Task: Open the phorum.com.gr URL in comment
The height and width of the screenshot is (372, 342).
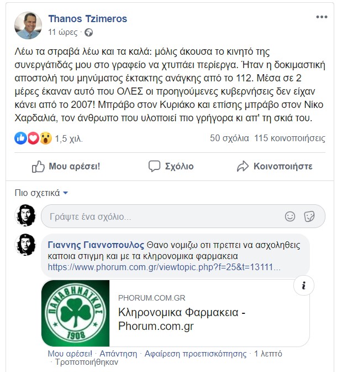Action: 164,267
